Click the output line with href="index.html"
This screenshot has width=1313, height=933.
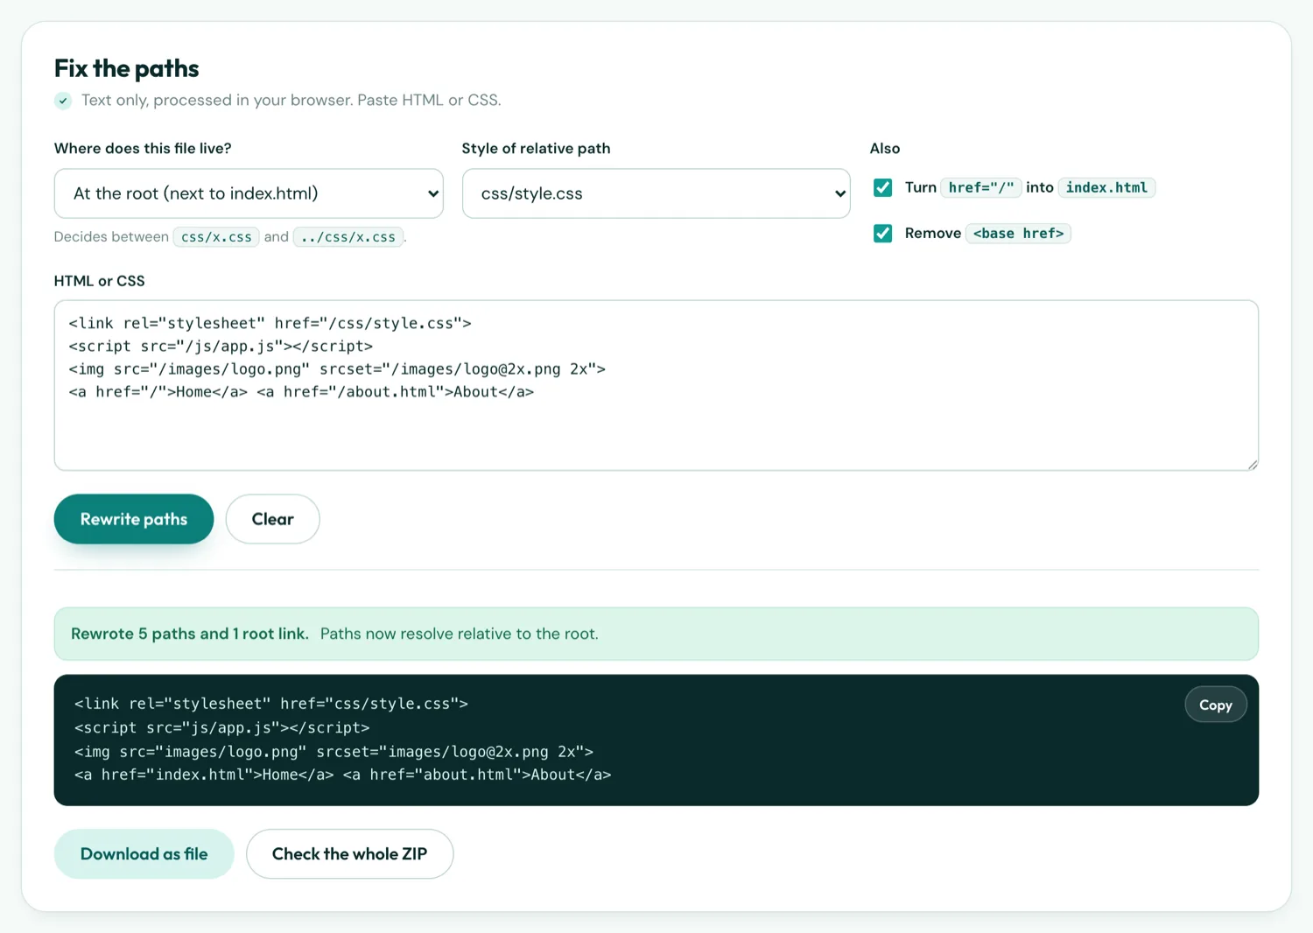point(343,775)
